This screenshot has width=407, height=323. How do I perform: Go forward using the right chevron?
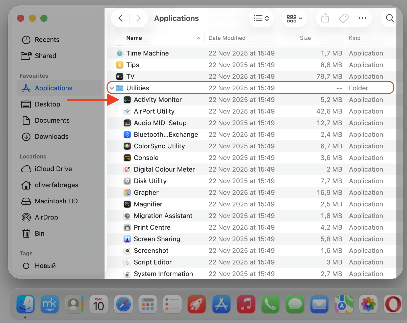click(138, 18)
